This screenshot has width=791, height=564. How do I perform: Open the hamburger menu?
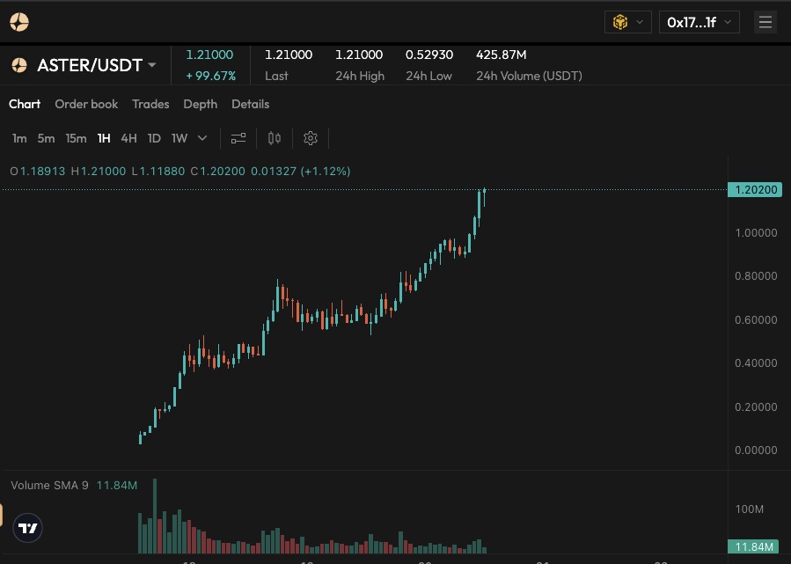pyautogui.click(x=765, y=22)
